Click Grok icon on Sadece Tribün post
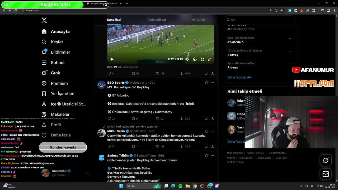338x190 pixels. click(207, 156)
